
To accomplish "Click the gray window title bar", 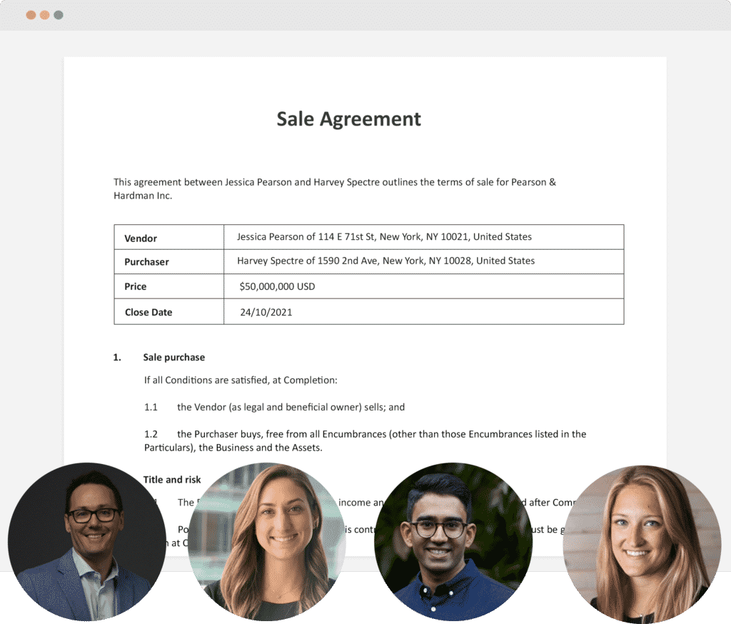I will click(357, 14).
